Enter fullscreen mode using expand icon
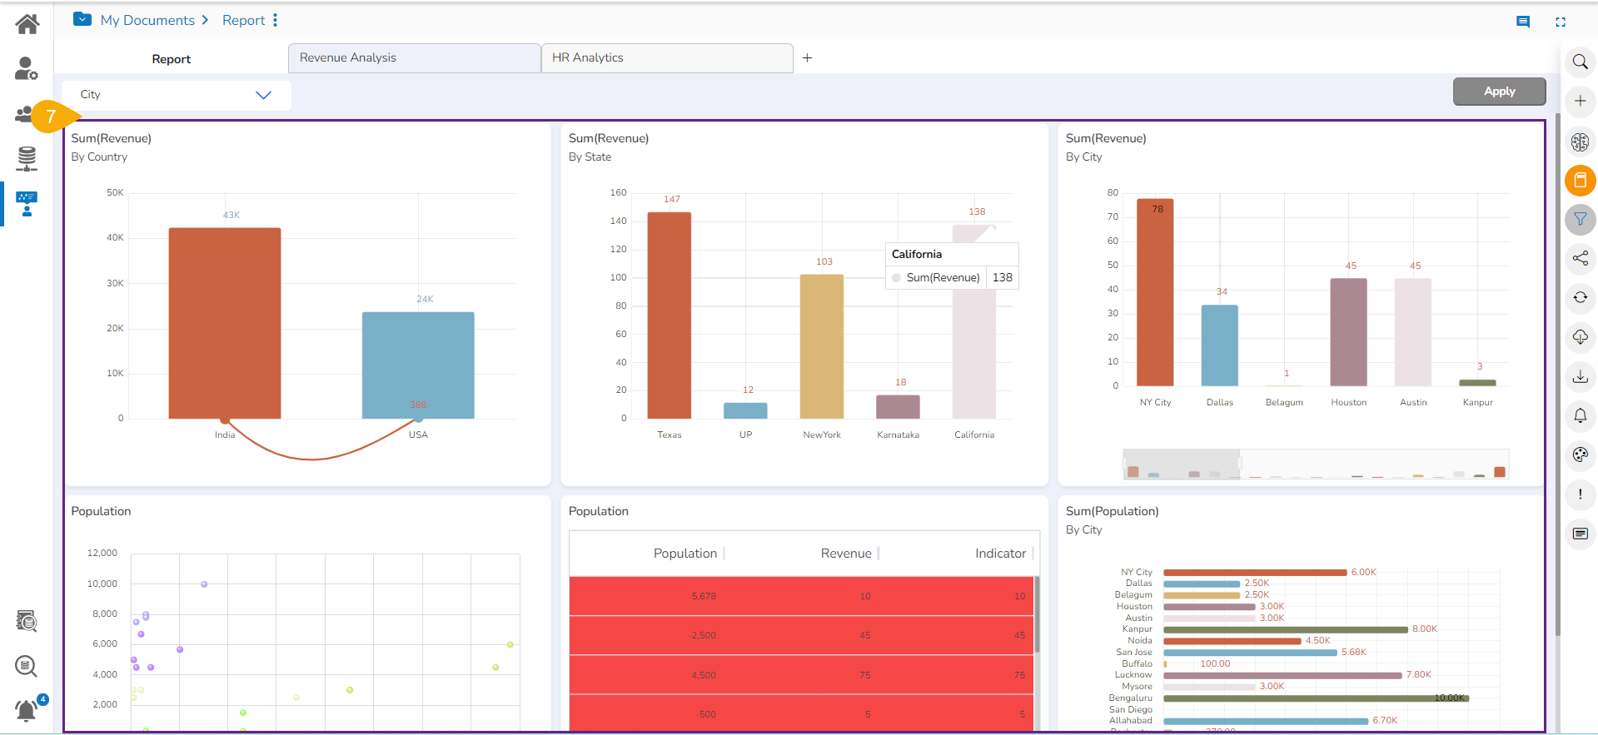Image resolution: width=1598 pixels, height=735 pixels. pos(1561,22)
